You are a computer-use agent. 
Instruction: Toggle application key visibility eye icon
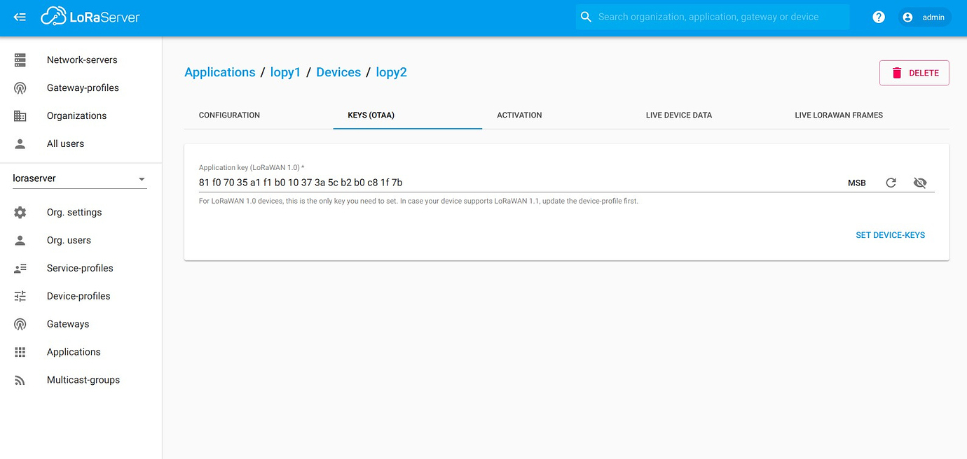(x=920, y=183)
